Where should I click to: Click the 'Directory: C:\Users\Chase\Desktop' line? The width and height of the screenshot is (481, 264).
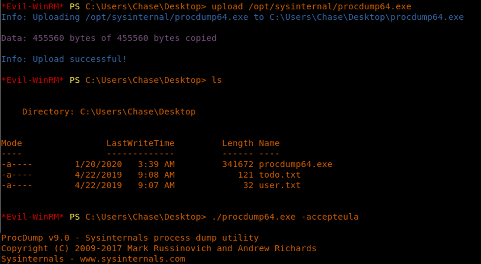109,112
